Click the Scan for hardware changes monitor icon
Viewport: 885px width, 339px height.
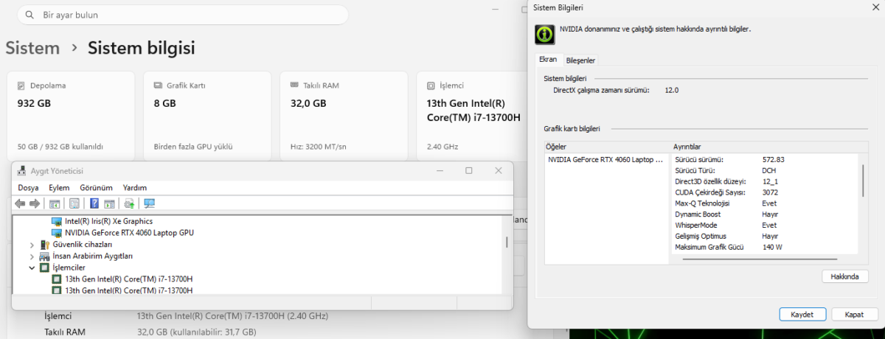coord(149,203)
